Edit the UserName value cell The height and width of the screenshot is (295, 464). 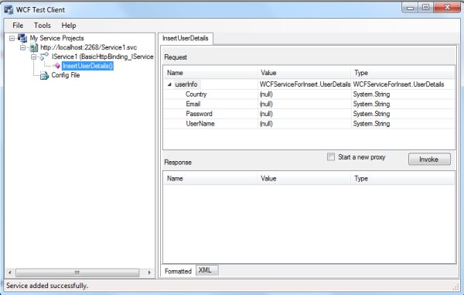click(305, 124)
